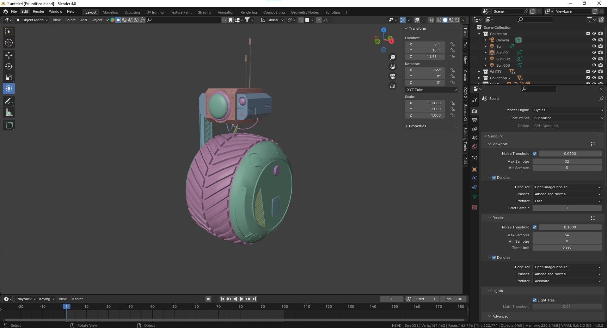This screenshot has height=328, width=607.
Task: Select the Annotate tool
Action: [9, 101]
